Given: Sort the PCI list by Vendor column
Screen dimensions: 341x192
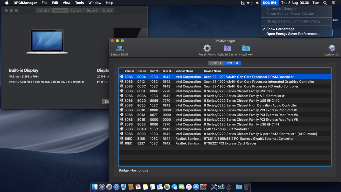Looking at the screenshot, I should point(130,71).
